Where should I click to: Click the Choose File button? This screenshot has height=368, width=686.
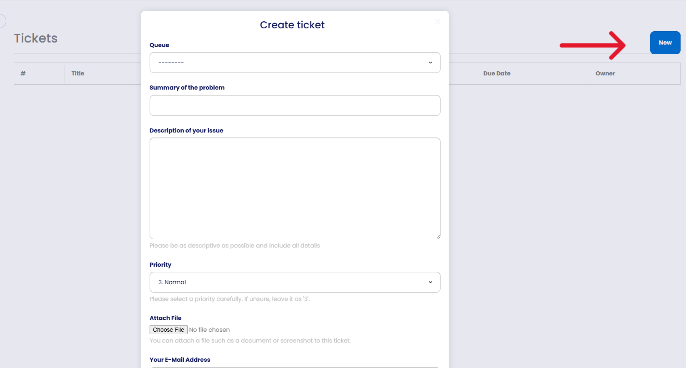[168, 330]
